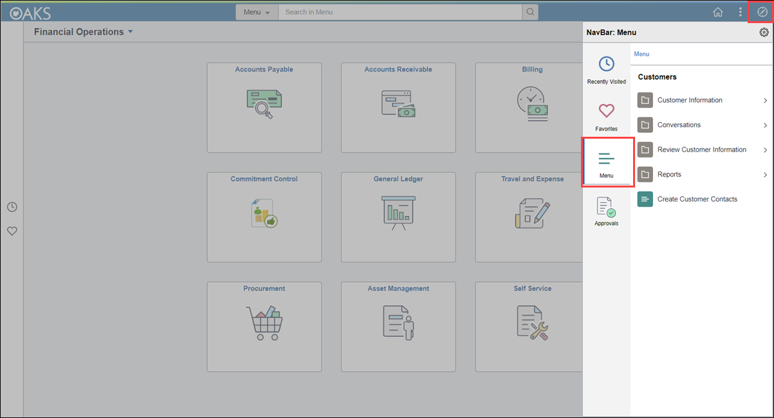Expand Customer Information with its chevron

(x=766, y=101)
